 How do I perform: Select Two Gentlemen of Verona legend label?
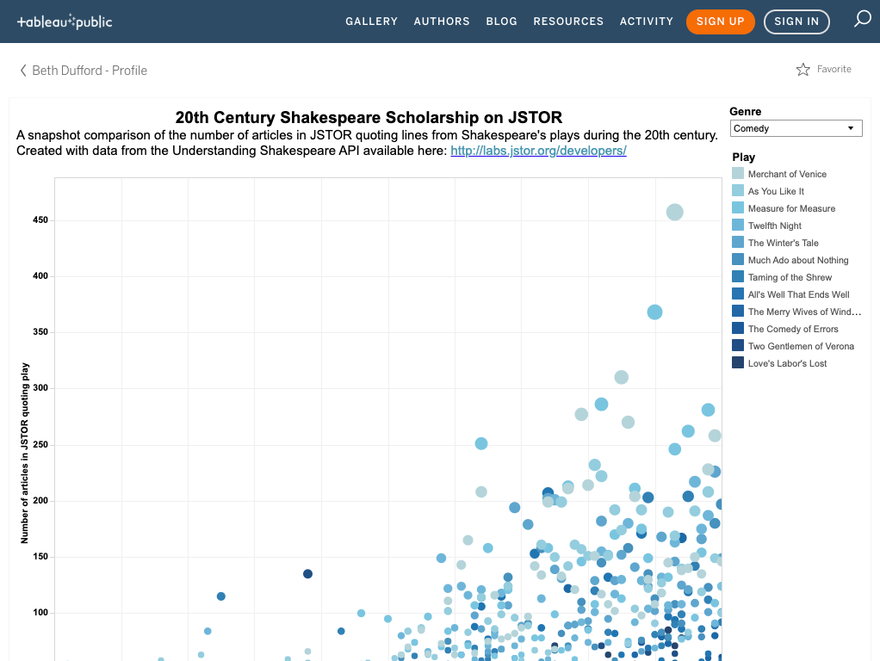[x=801, y=346]
